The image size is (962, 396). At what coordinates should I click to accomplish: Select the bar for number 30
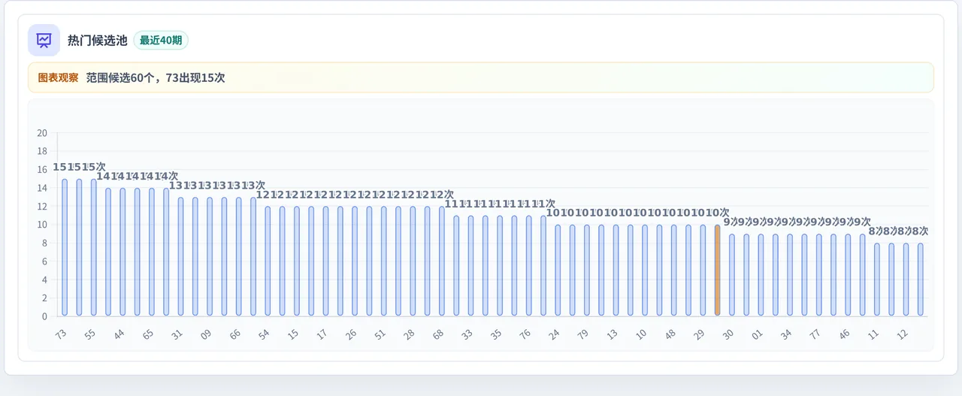[x=732, y=275]
